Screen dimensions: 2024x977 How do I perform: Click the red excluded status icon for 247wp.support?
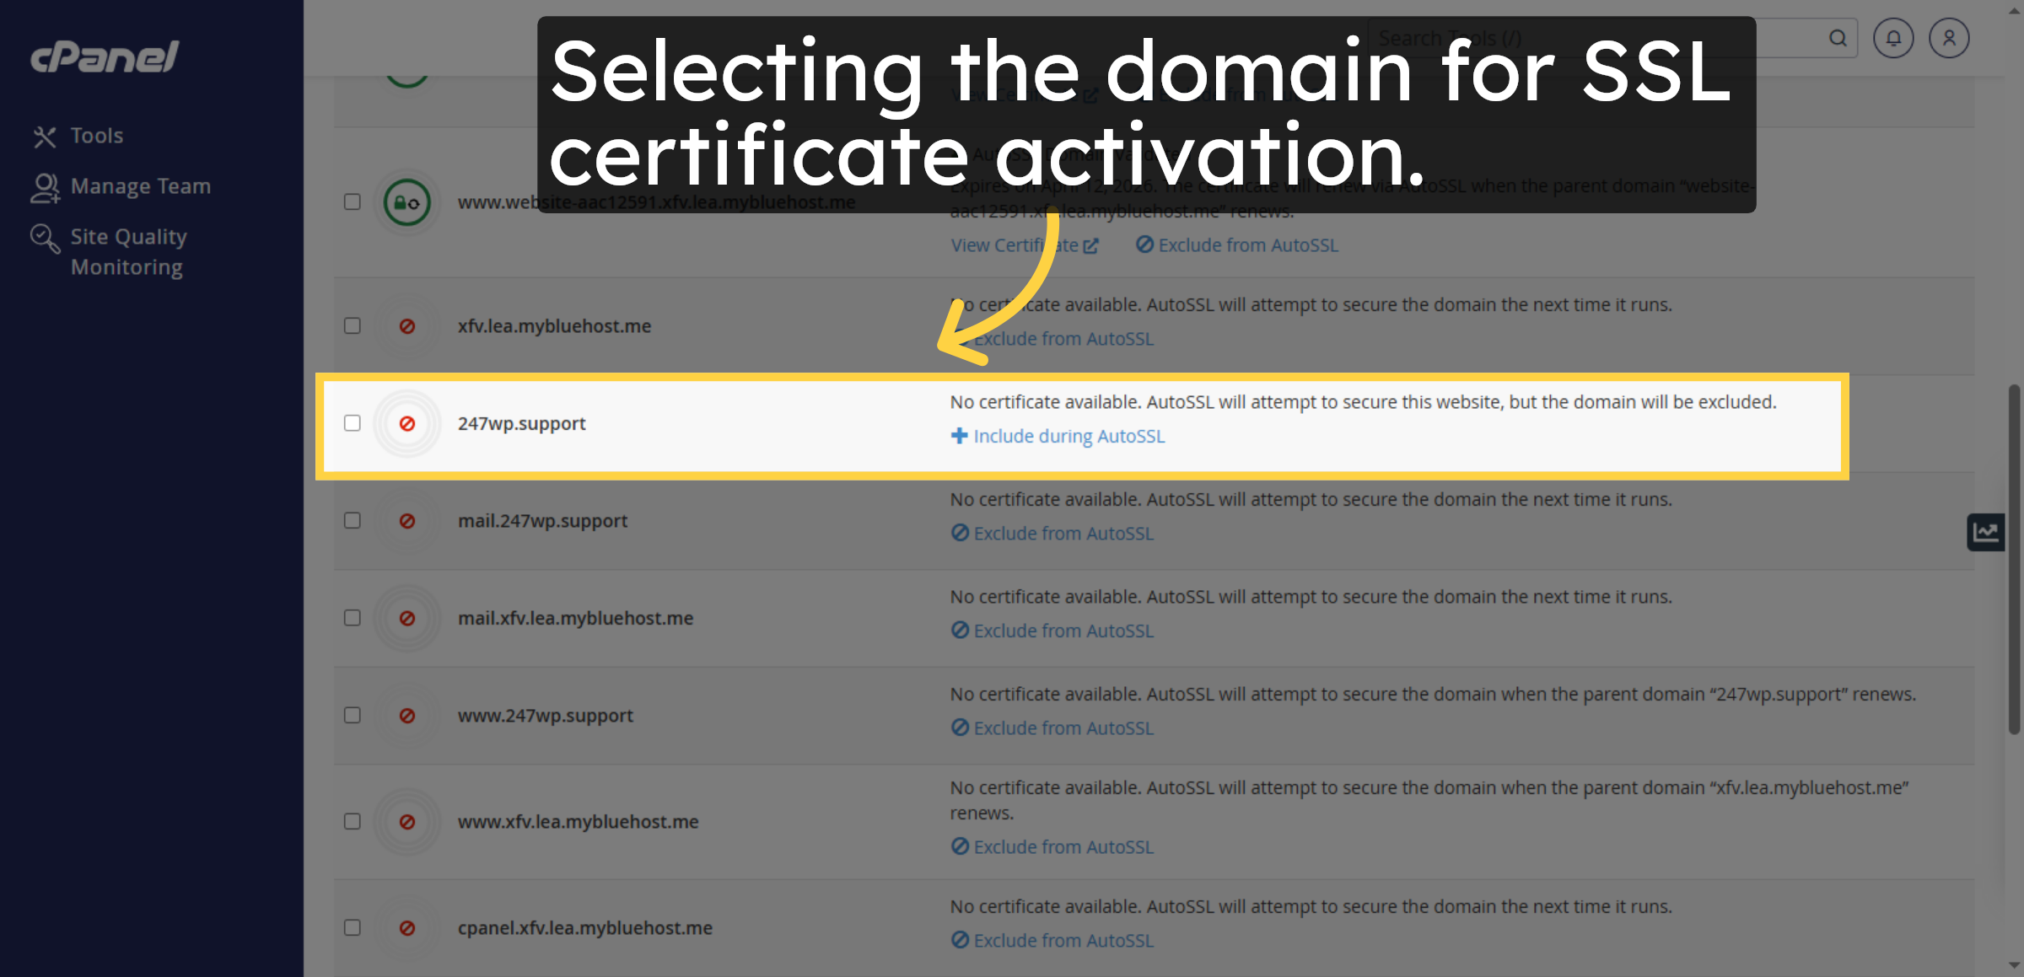407,424
